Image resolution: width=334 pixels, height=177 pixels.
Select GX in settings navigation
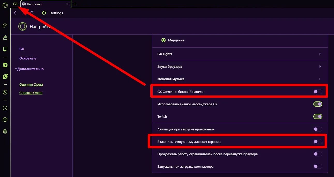[22, 49]
